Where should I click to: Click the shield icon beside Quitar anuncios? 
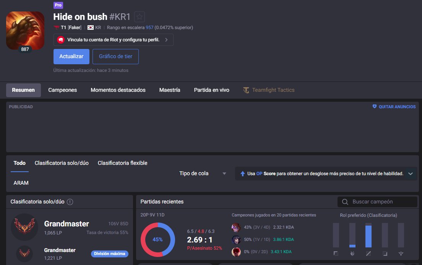(x=374, y=107)
